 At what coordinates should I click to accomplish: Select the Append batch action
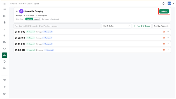pyautogui.click(x=37, y=19)
